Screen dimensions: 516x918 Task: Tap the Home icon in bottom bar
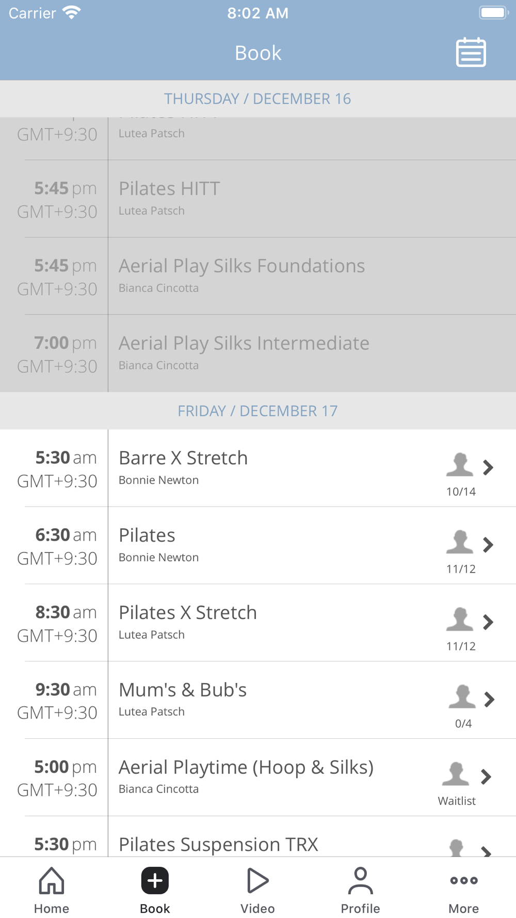[x=52, y=880]
